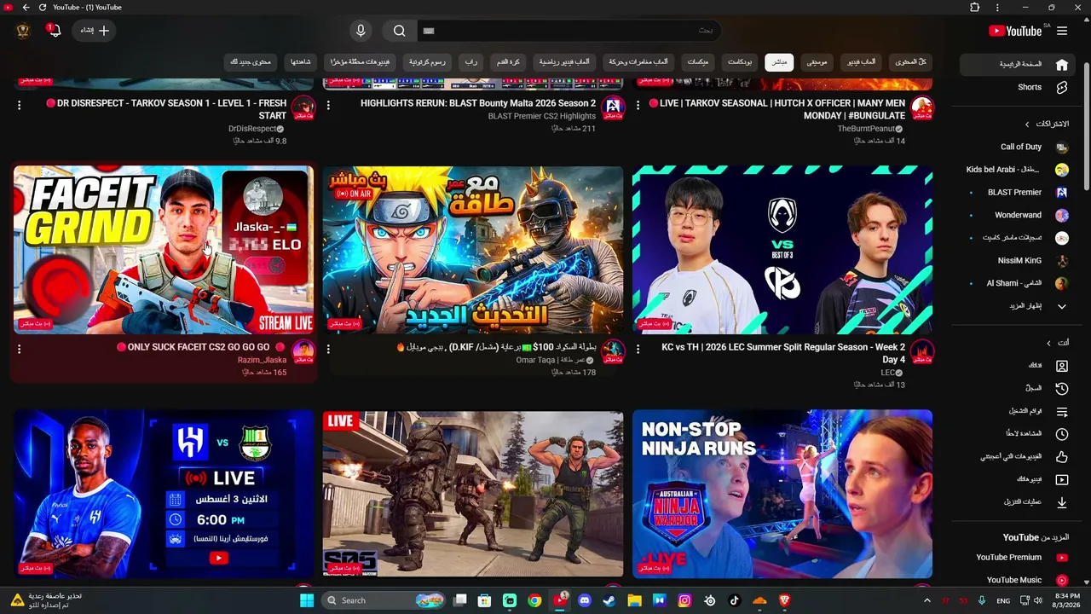Select the شاهدتها watched filter chip
Screen dimensions: 1091x614
click(x=300, y=62)
